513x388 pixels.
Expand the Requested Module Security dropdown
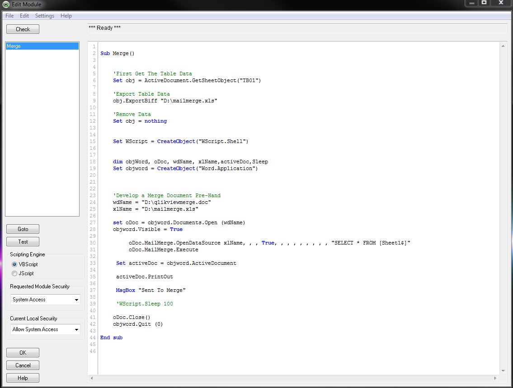point(76,300)
